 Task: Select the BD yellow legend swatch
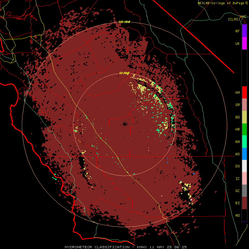(x=244, y=117)
